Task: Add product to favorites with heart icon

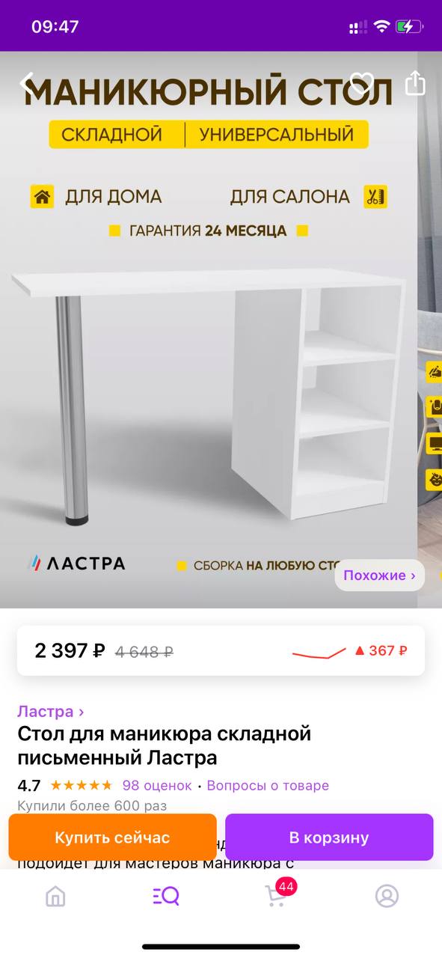Action: coord(362,82)
